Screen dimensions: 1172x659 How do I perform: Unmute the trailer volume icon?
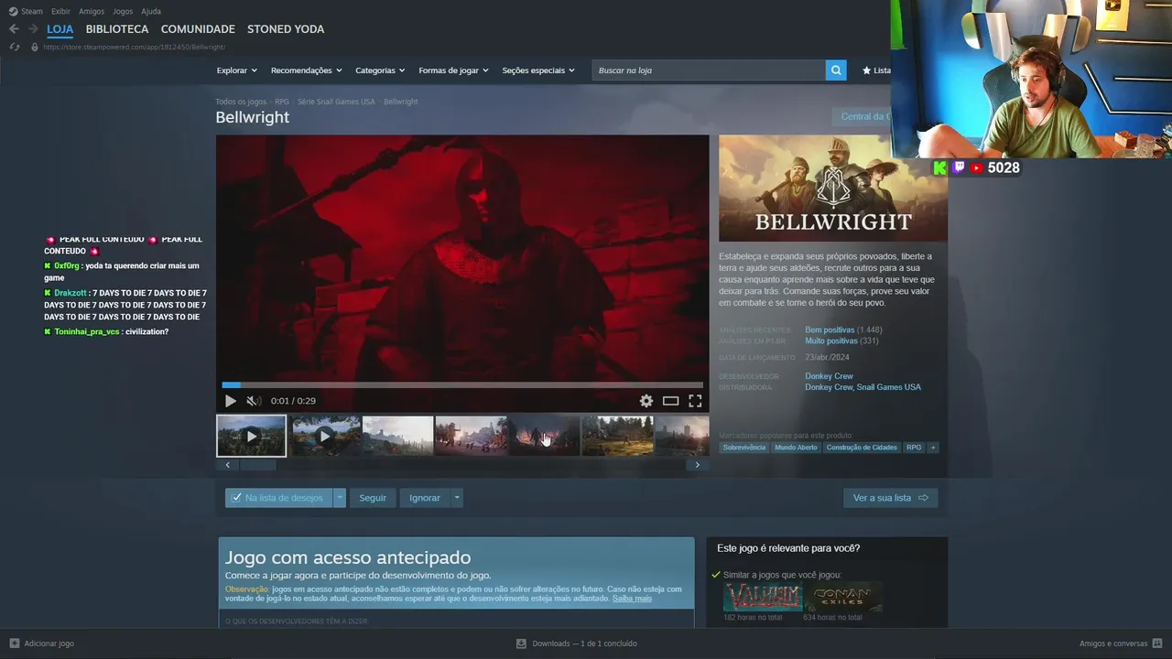[x=254, y=401]
